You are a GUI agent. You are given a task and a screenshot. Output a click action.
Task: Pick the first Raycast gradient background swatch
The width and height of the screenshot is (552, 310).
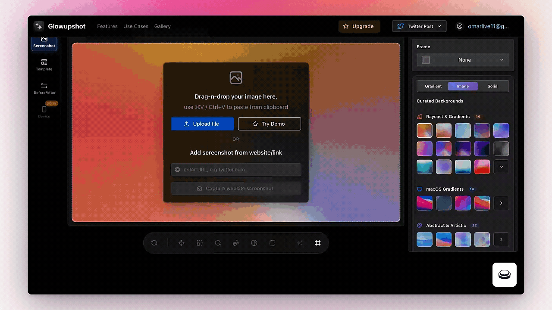[x=424, y=130]
